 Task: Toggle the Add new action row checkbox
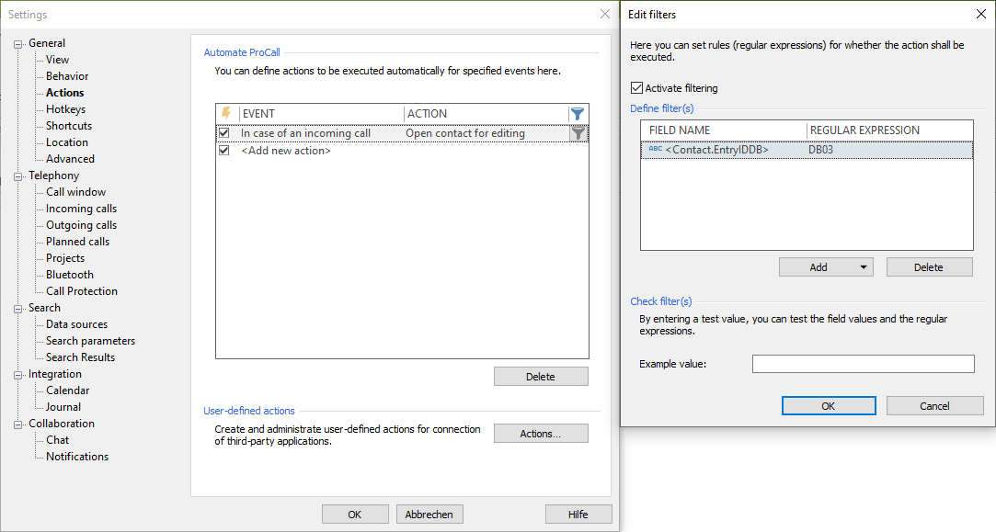[223, 151]
